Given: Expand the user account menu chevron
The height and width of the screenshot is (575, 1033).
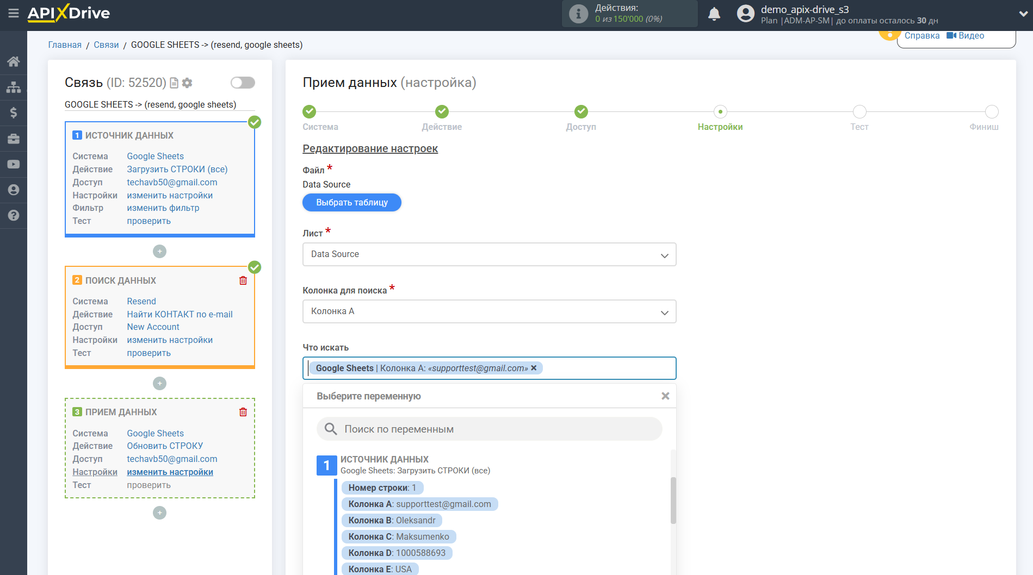Looking at the screenshot, I should pos(1023,14).
